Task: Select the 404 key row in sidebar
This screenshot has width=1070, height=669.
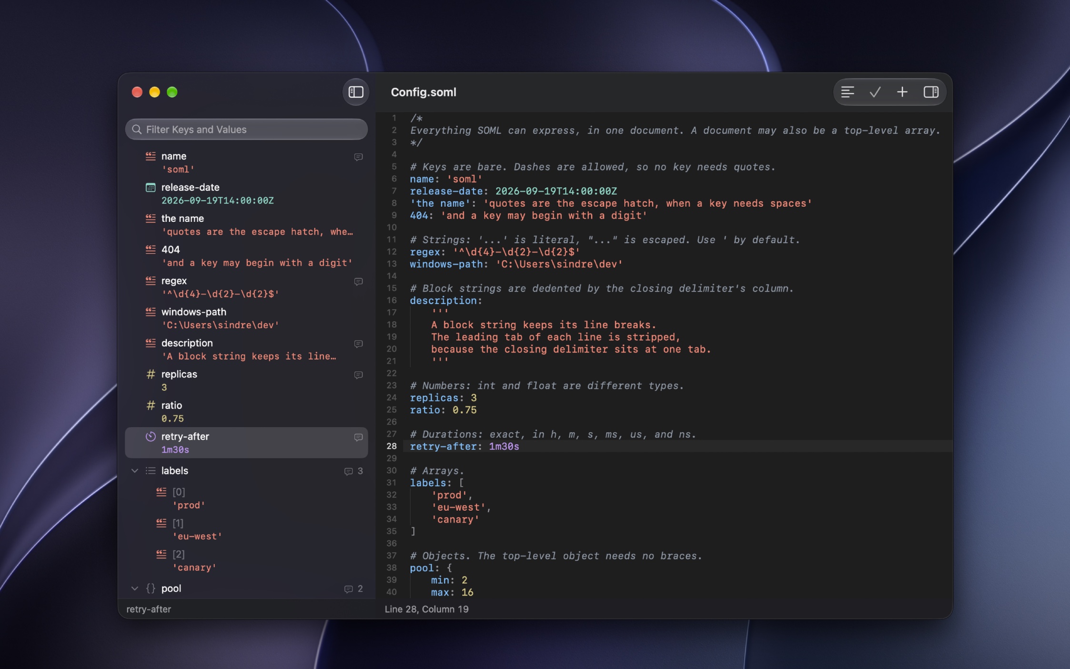Action: pyautogui.click(x=246, y=256)
